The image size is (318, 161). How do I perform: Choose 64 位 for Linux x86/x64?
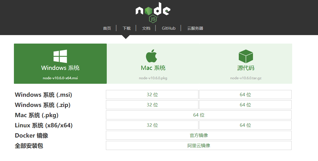(x=245, y=125)
